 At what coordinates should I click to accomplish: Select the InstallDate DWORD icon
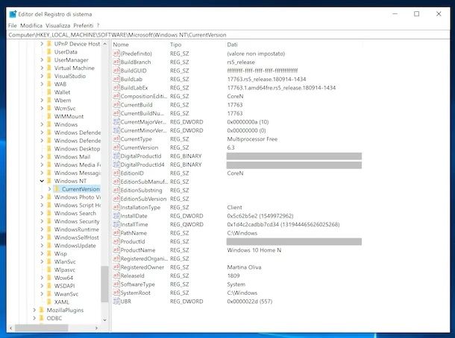116,216
